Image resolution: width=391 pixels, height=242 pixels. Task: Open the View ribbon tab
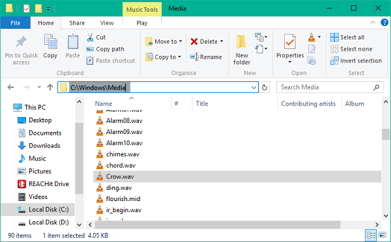(107, 23)
